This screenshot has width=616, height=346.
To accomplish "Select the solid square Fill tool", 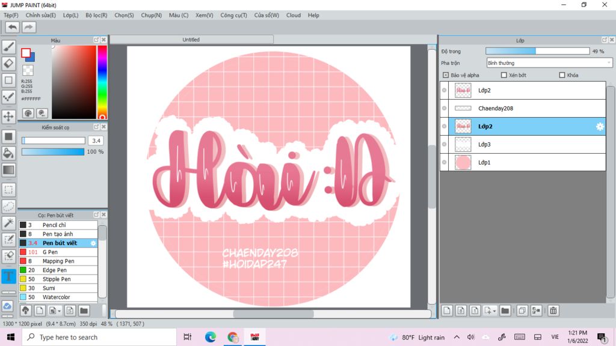I will pyautogui.click(x=8, y=136).
